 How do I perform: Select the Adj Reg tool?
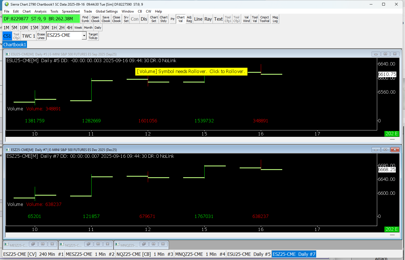[189, 19]
